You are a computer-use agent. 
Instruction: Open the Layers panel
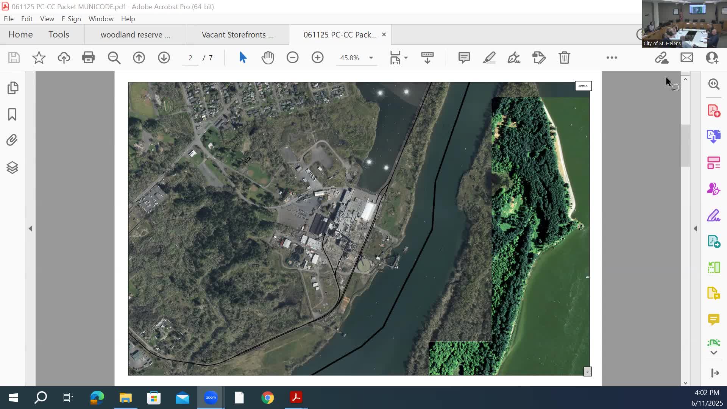pyautogui.click(x=12, y=167)
